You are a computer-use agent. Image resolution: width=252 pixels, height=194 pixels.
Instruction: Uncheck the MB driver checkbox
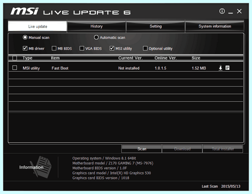(x=25, y=48)
